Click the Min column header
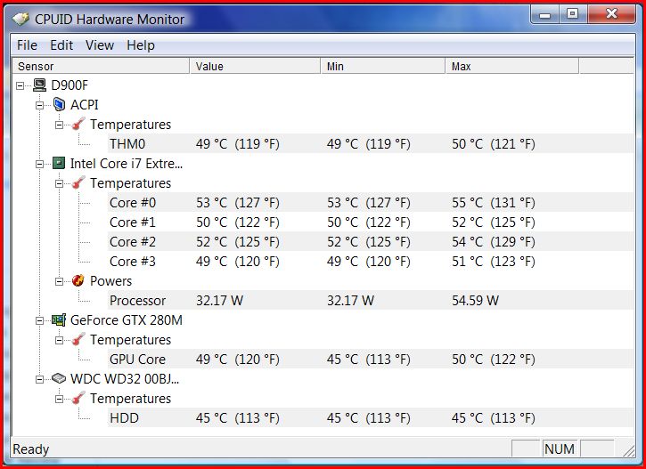 [x=383, y=66]
